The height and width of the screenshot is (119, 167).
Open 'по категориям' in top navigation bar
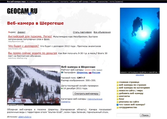[x=44, y=1]
